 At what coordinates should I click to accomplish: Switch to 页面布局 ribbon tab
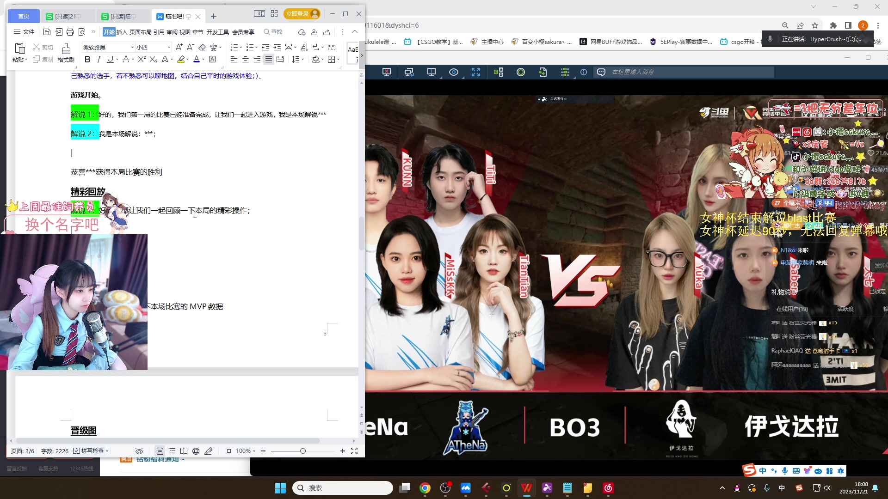[140, 32]
